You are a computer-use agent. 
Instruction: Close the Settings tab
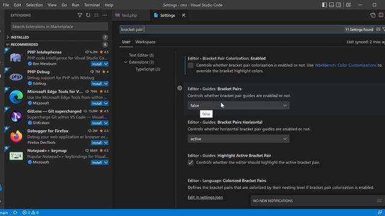coord(183,15)
